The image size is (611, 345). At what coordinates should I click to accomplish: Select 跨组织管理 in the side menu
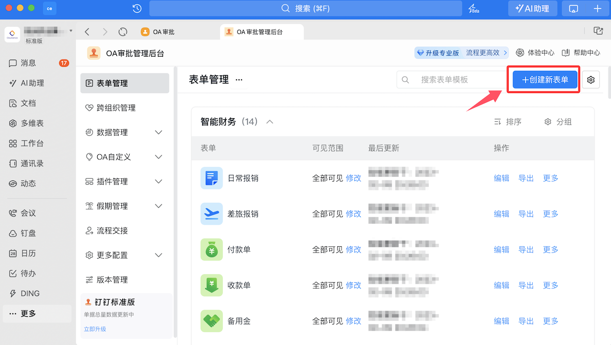[x=116, y=108]
